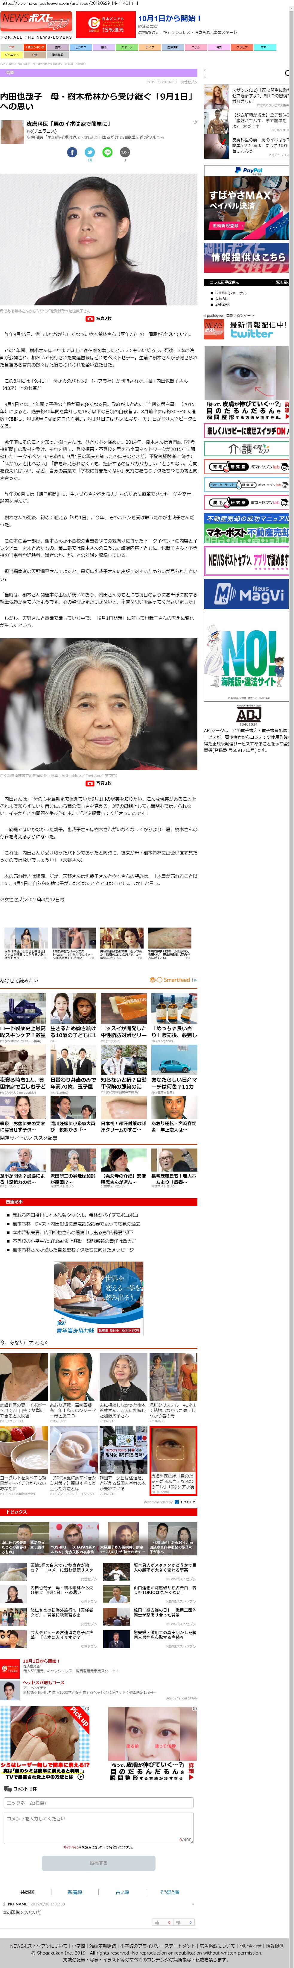Open the 樹木希林 portrait photo
The image size is (294, 1968).
click(98, 704)
